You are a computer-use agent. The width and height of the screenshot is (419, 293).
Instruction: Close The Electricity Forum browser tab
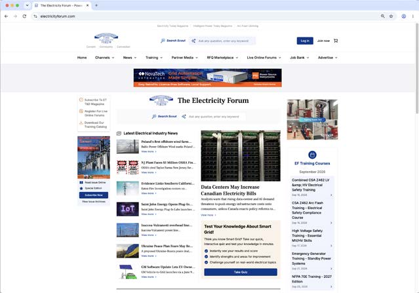pos(87,5)
